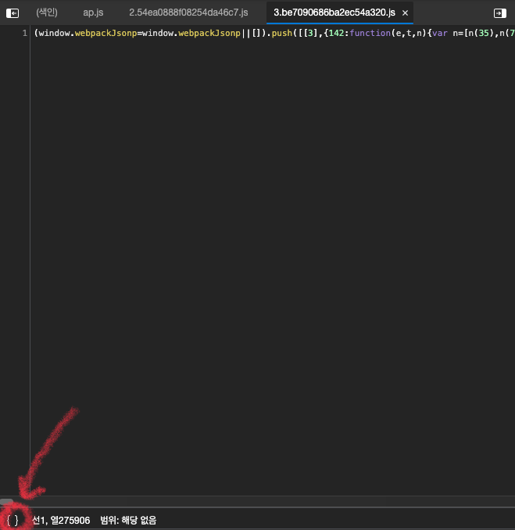Select the 3.be7090686ba2ec54a320.js tab
Screen dimensions: 515x530
coord(334,13)
